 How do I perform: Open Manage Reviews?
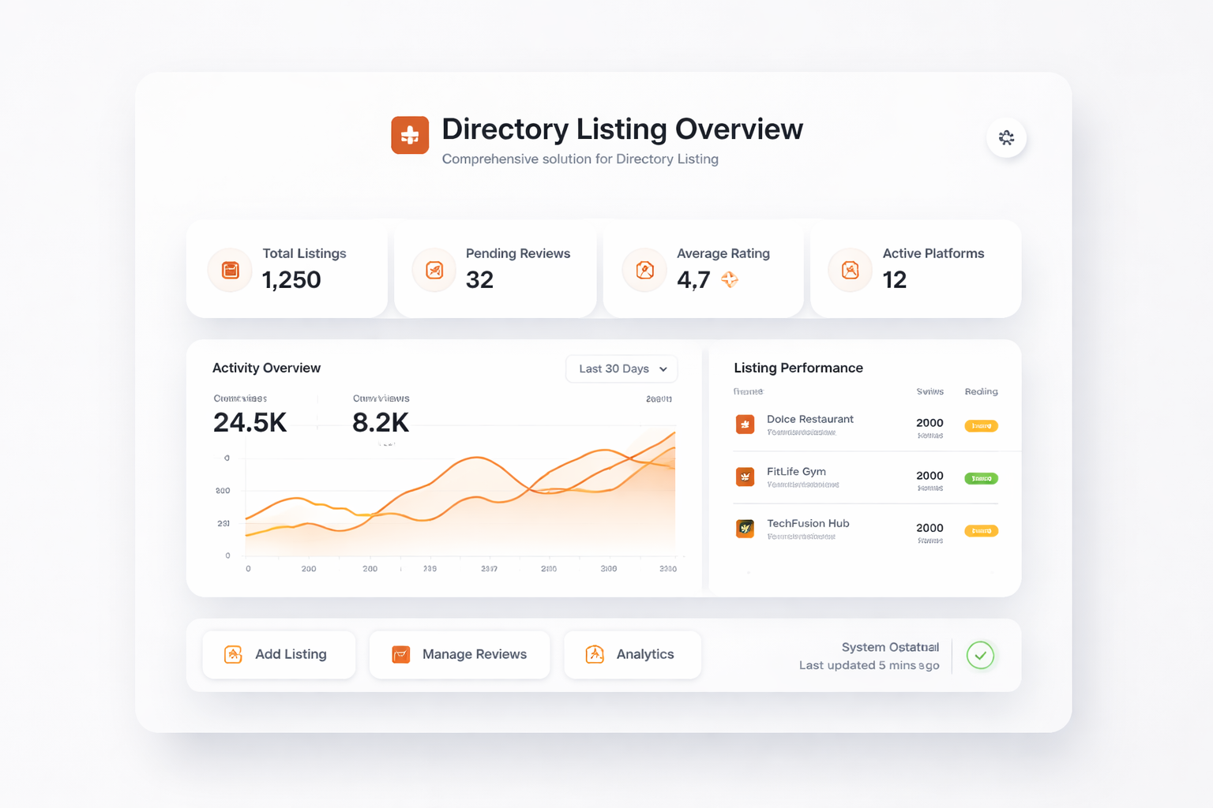[460, 654]
